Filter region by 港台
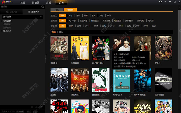This screenshot has height=113, width=181. click(x=78, y=16)
